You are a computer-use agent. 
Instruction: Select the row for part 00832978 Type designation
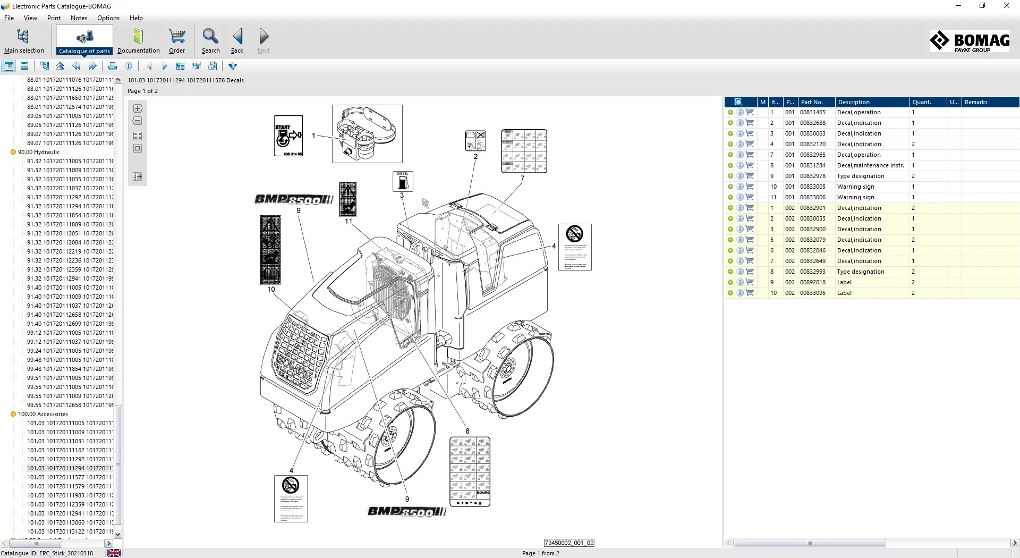pos(871,176)
